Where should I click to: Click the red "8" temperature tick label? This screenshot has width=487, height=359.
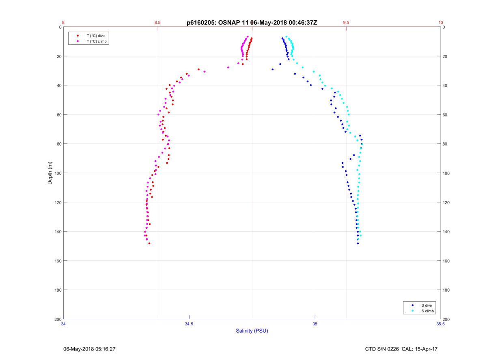[x=63, y=23]
